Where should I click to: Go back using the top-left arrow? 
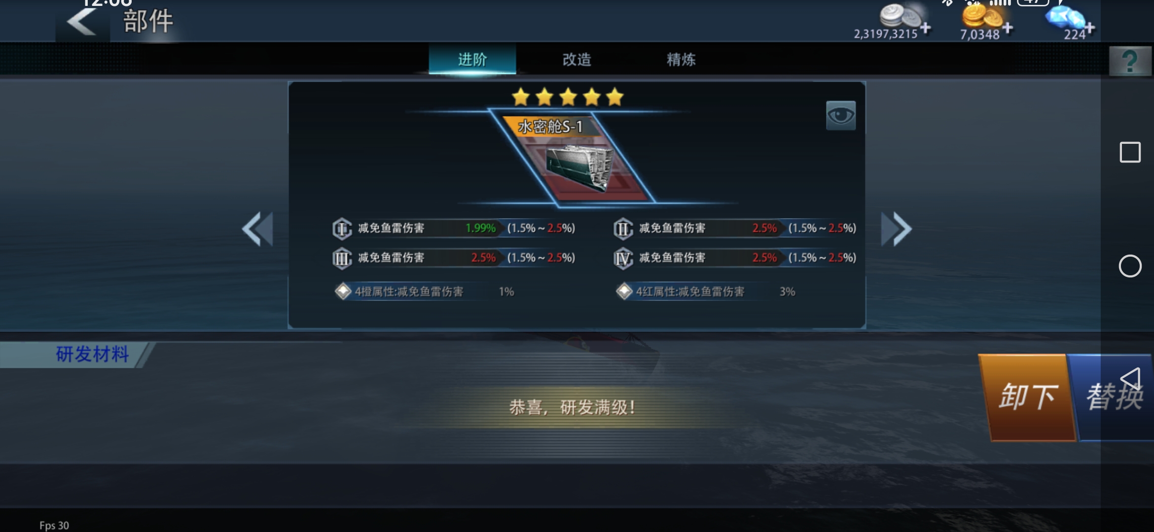pos(82,21)
